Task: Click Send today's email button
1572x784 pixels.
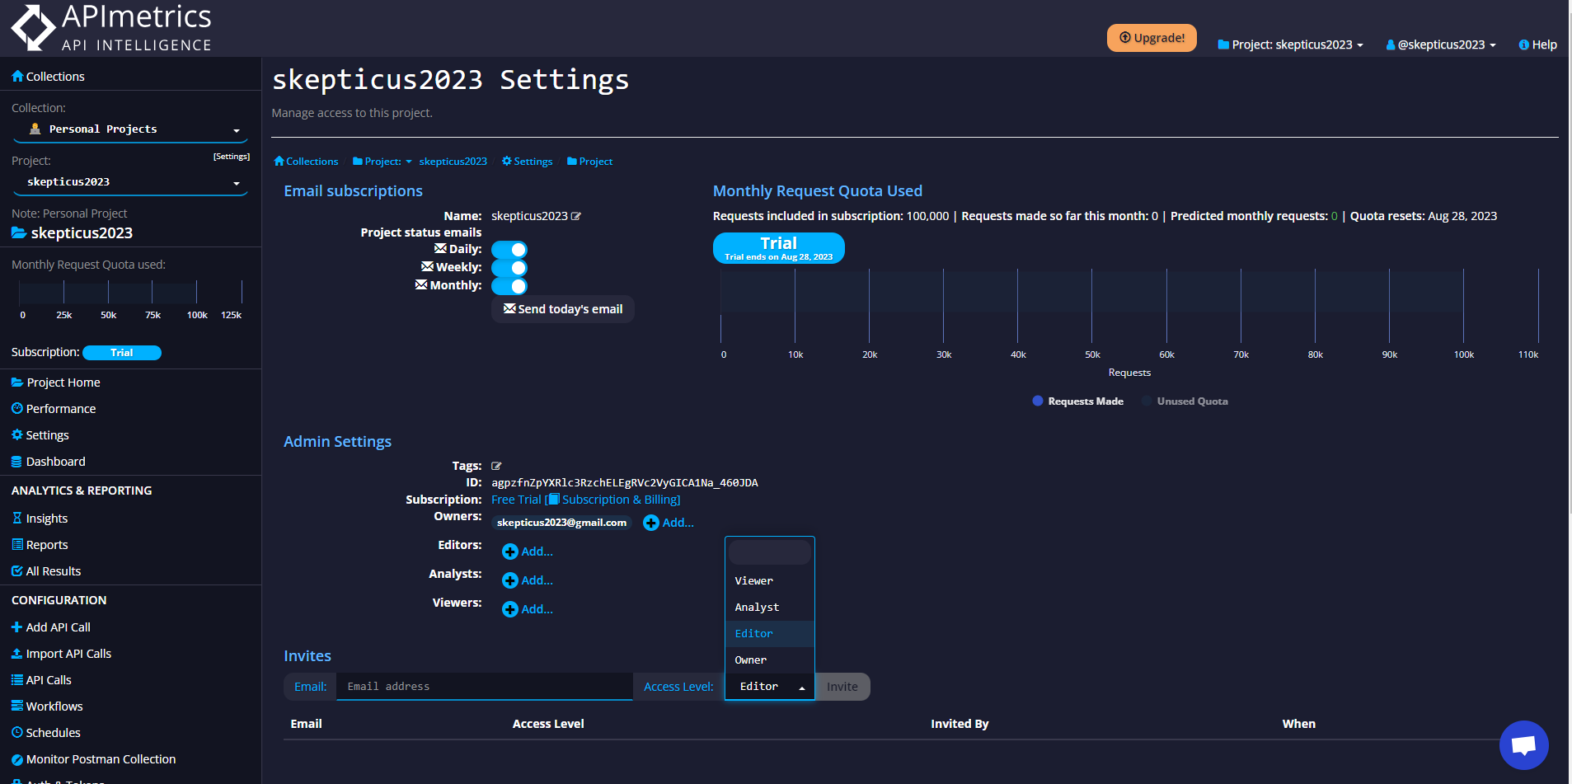Action: coord(563,309)
